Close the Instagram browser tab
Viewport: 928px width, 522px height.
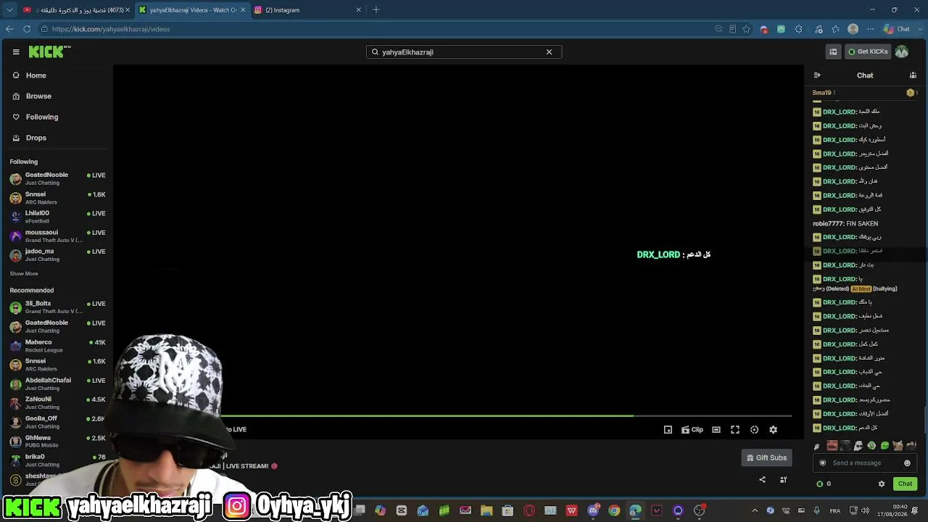pyautogui.click(x=358, y=10)
